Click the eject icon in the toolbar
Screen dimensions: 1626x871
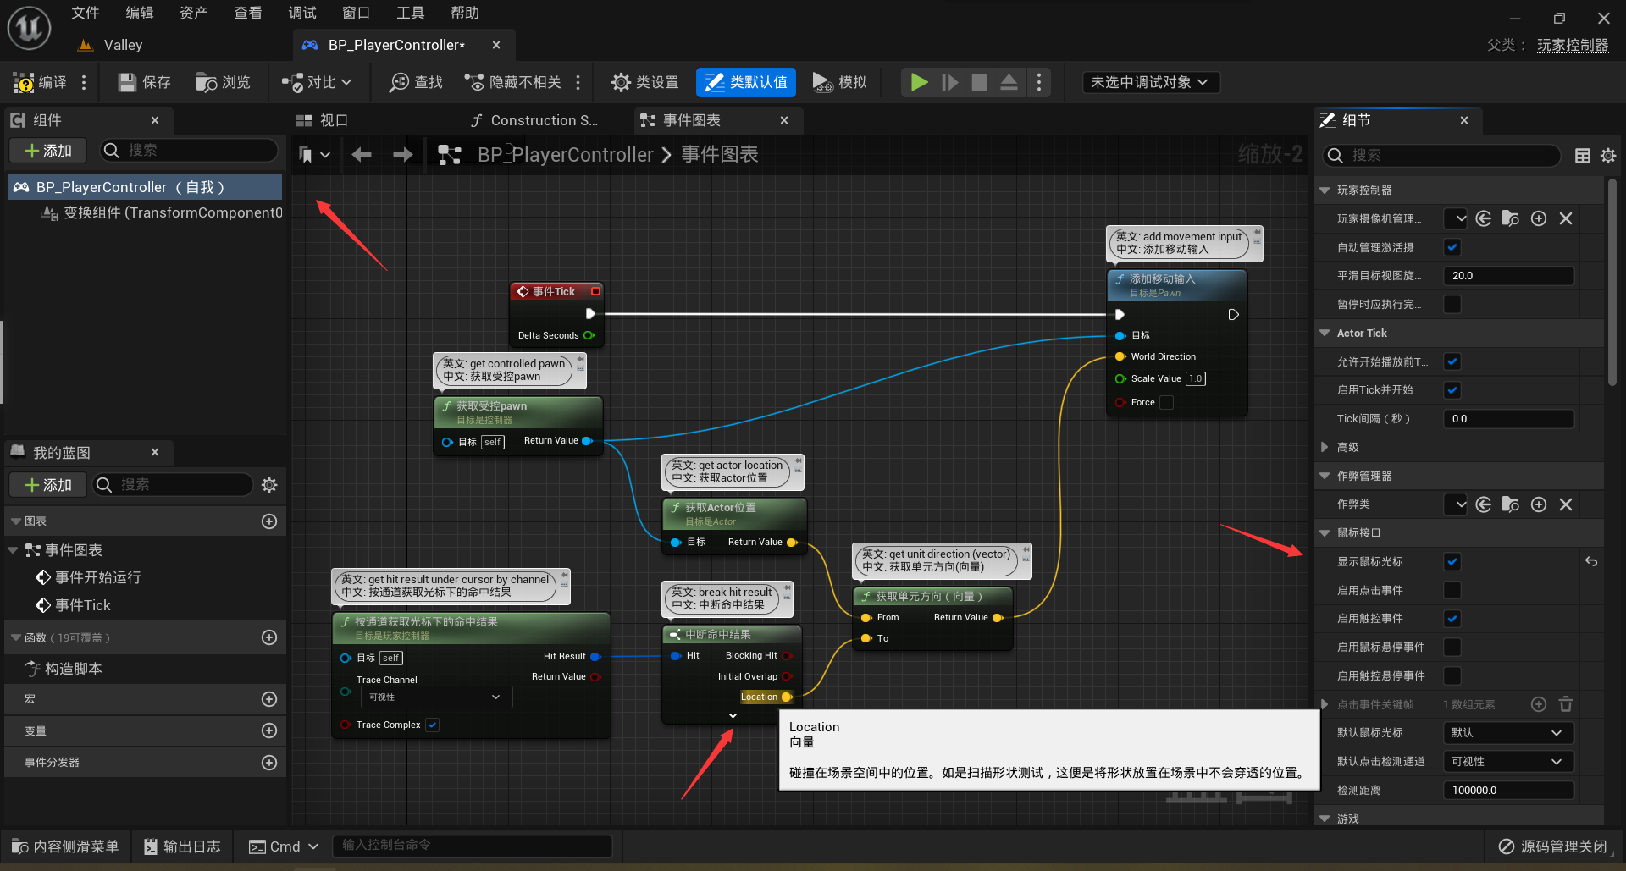point(1009,82)
